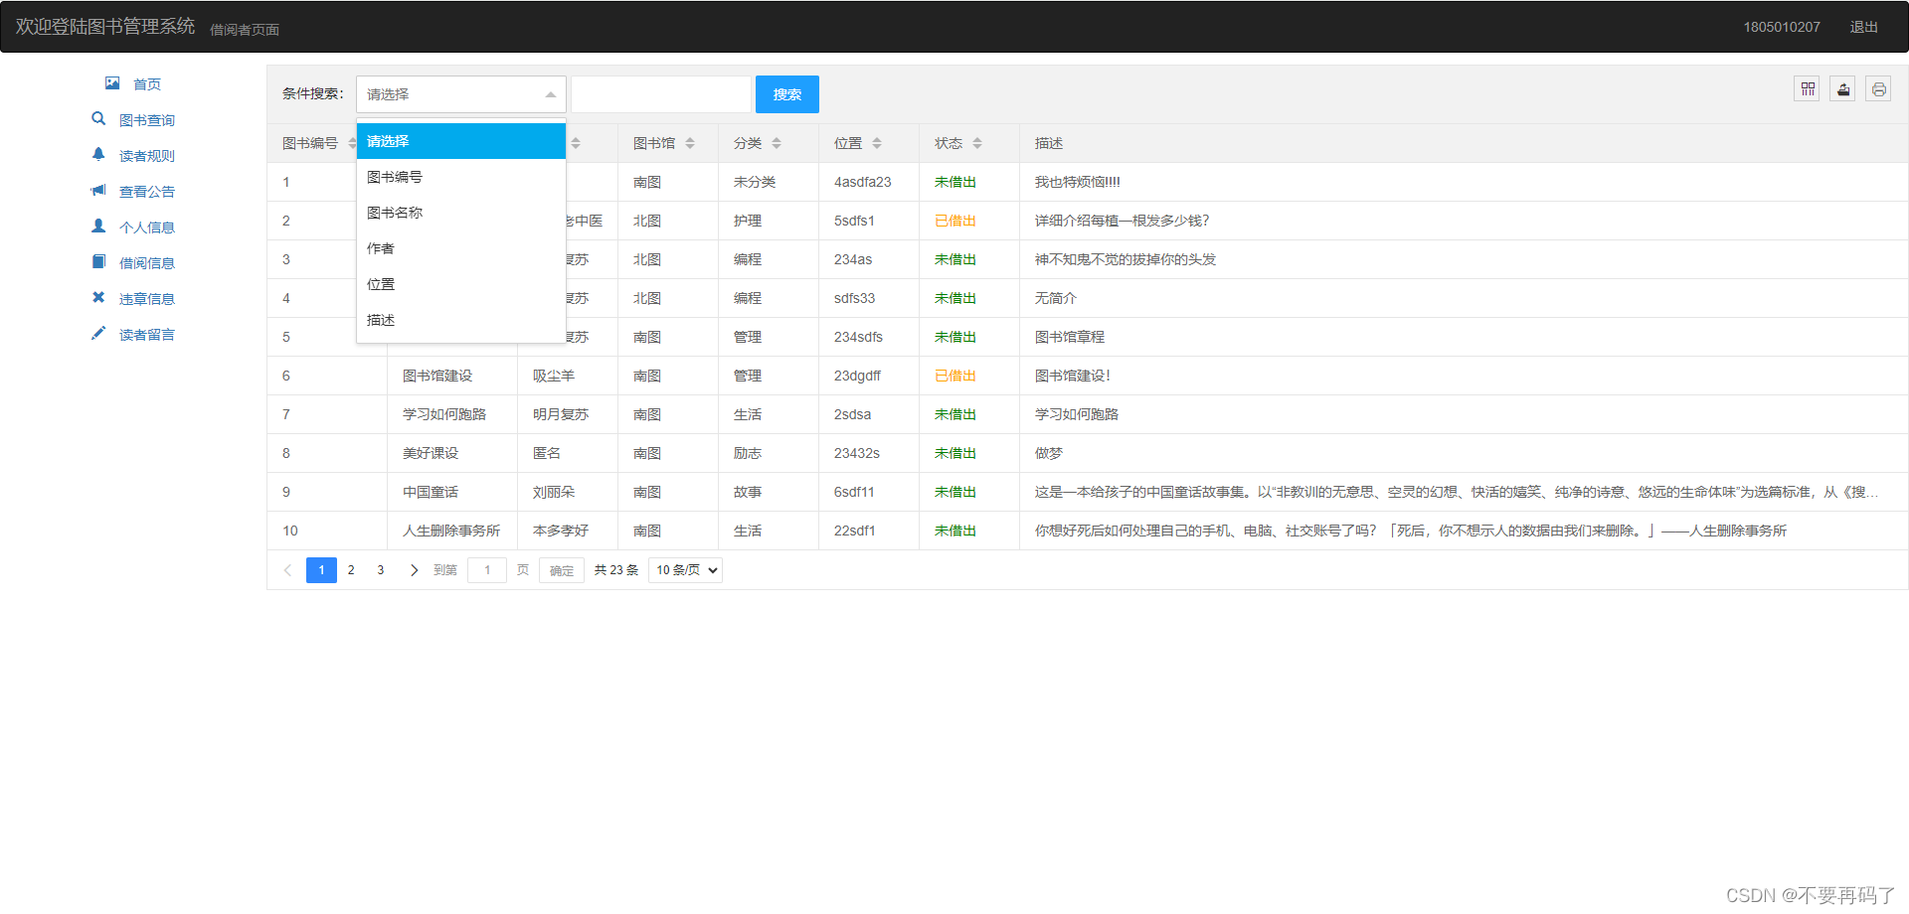
Task: Select current page 1 button
Action: click(321, 570)
